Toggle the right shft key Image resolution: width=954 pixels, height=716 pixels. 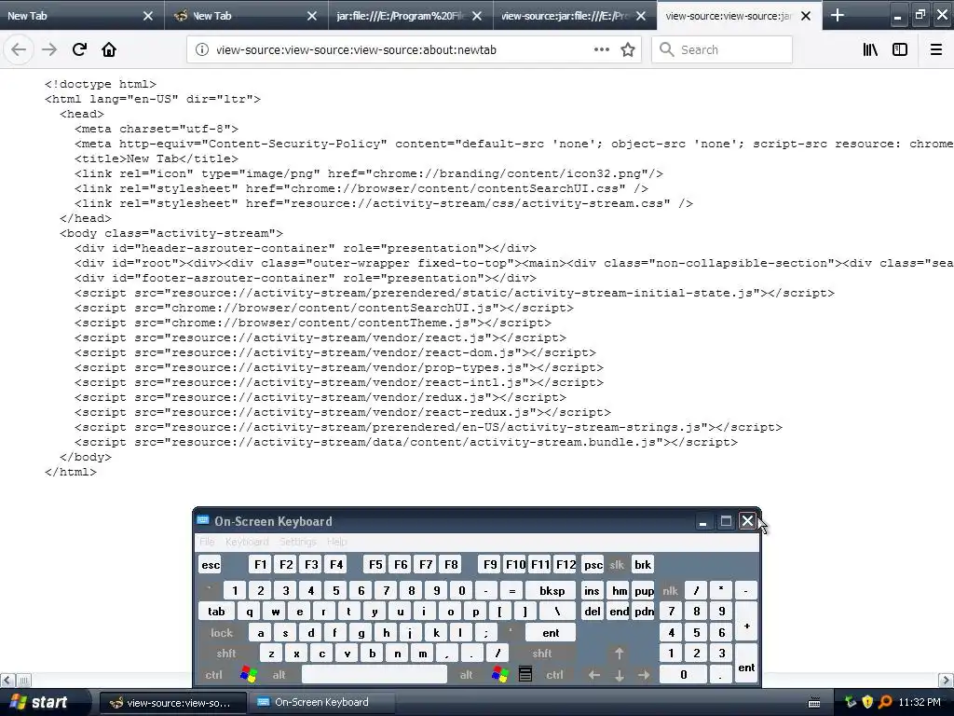pos(542,654)
